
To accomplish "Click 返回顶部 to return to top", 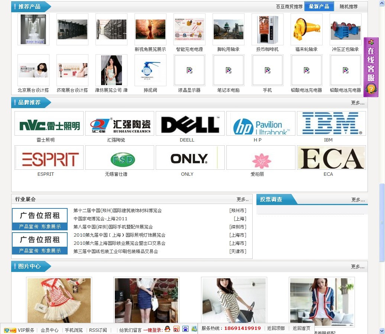I will 276,328.
